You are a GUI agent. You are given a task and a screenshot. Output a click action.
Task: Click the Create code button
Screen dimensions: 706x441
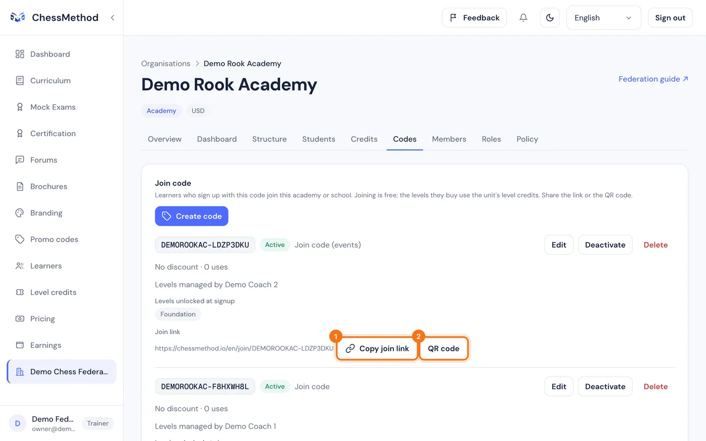pyautogui.click(x=191, y=216)
